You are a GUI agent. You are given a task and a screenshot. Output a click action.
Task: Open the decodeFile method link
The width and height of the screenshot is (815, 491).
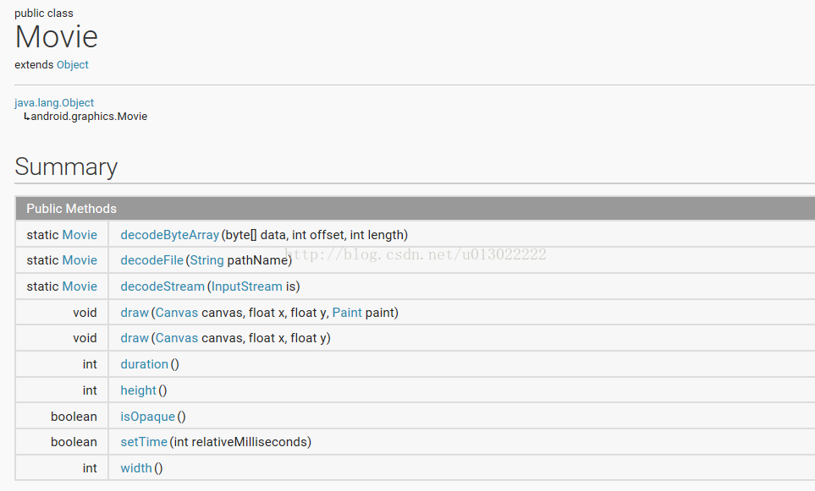151,260
